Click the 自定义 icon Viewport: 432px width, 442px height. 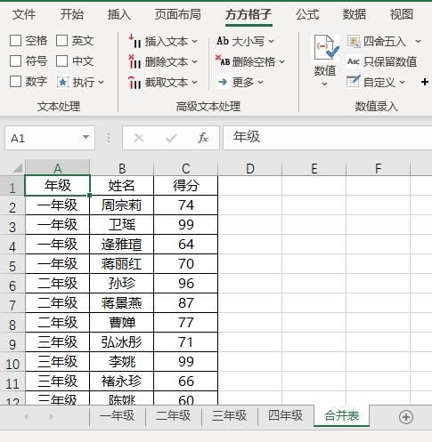click(x=354, y=82)
